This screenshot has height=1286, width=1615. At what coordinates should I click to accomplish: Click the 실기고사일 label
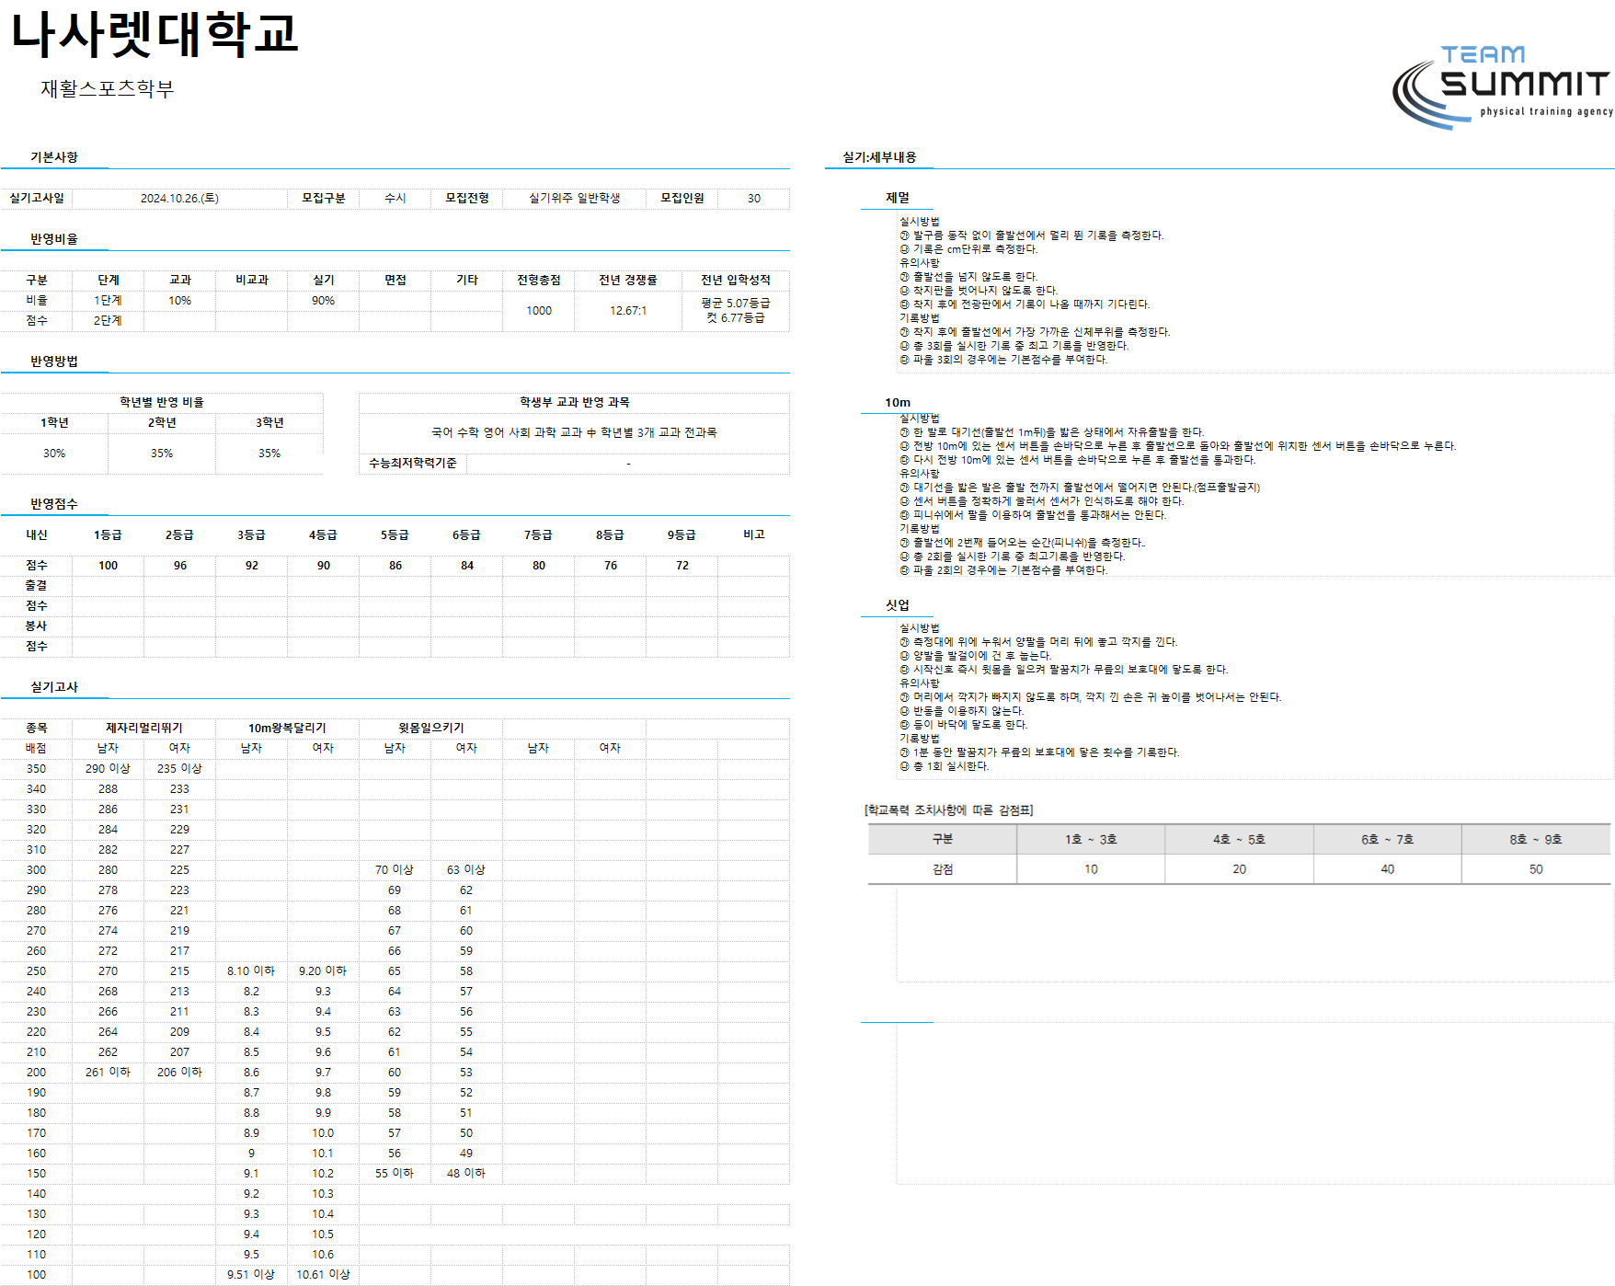coord(37,199)
